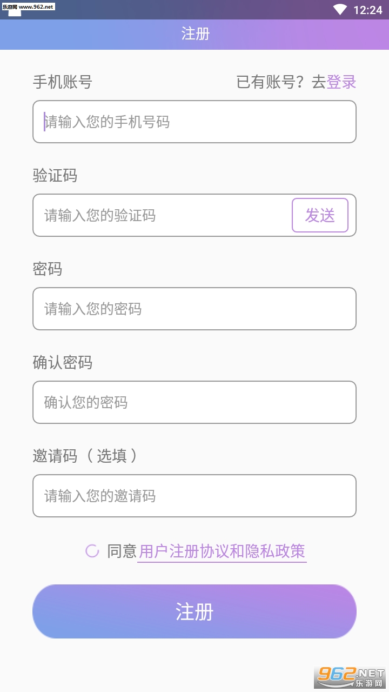389x692 pixels.
Task: Click the 邀请码（选填）label
Action: [x=85, y=456]
